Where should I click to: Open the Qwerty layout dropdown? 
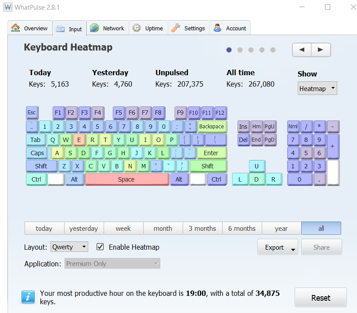[69, 247]
